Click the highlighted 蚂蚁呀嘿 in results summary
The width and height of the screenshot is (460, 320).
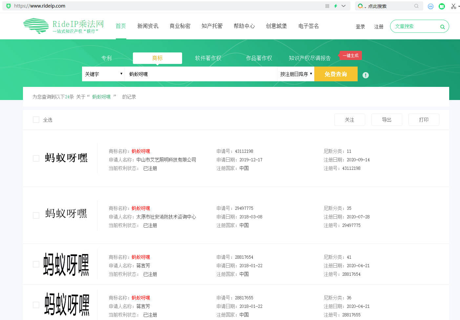point(101,97)
